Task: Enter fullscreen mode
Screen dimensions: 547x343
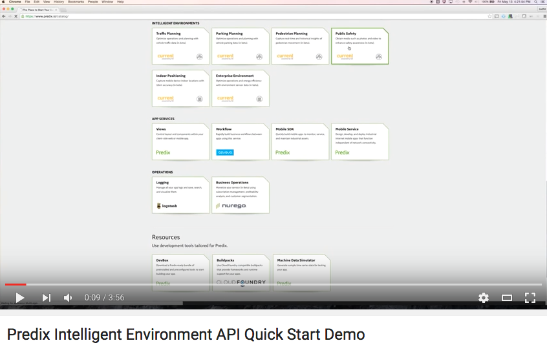Action: tap(530, 298)
